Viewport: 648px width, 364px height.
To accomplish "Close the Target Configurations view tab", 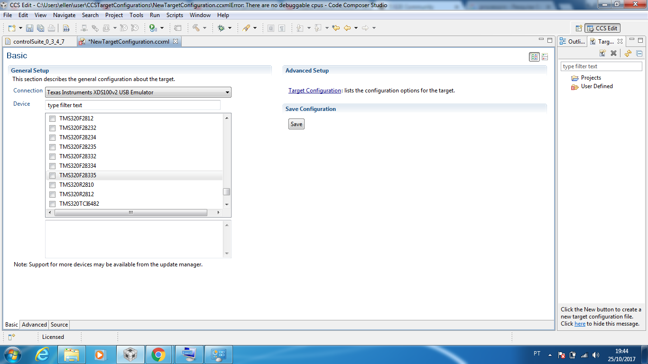I will [x=620, y=41].
